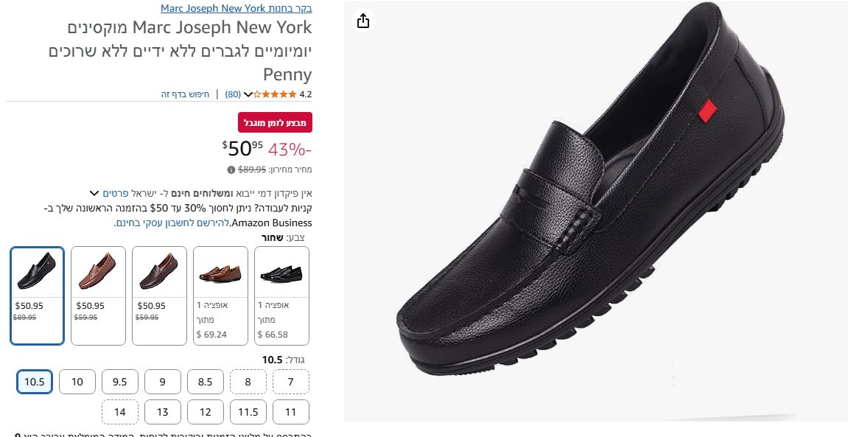Pick shoe size 9.5
This screenshot has width=848, height=437.
[x=120, y=382]
